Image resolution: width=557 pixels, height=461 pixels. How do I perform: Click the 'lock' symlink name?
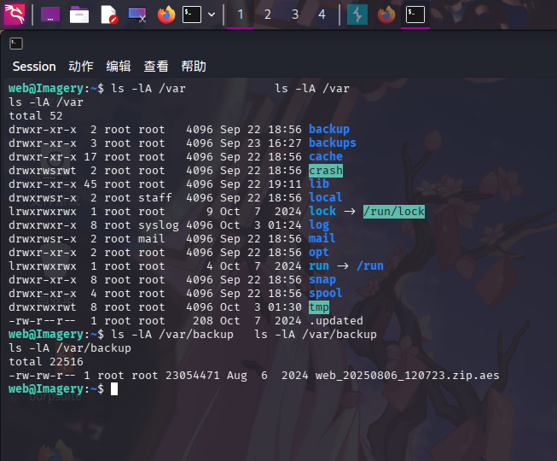point(322,211)
